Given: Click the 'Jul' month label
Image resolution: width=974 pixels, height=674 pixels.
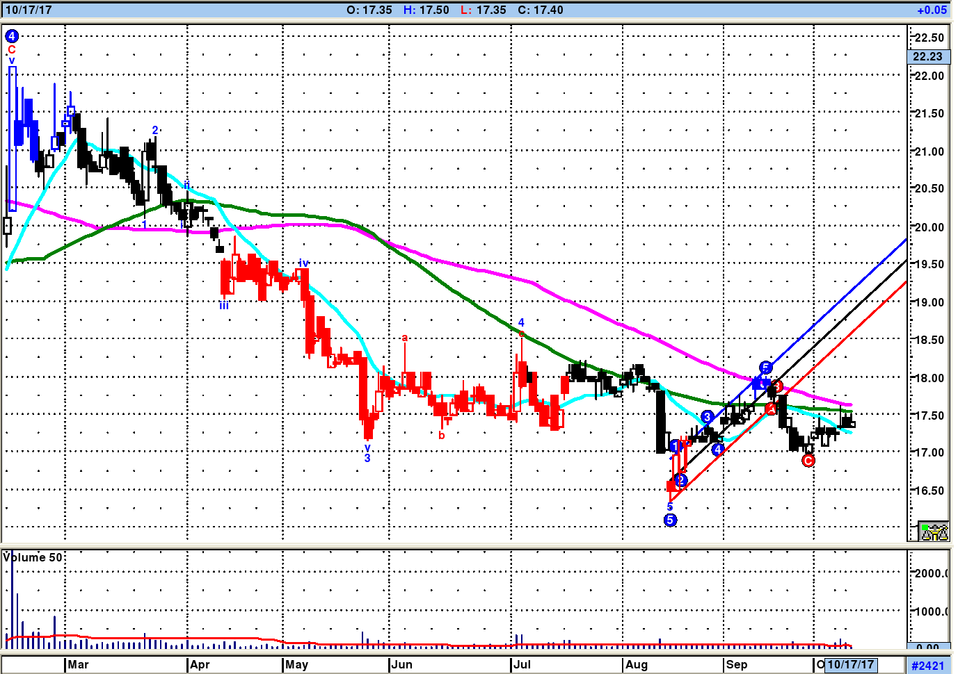Looking at the screenshot, I should pos(522,664).
